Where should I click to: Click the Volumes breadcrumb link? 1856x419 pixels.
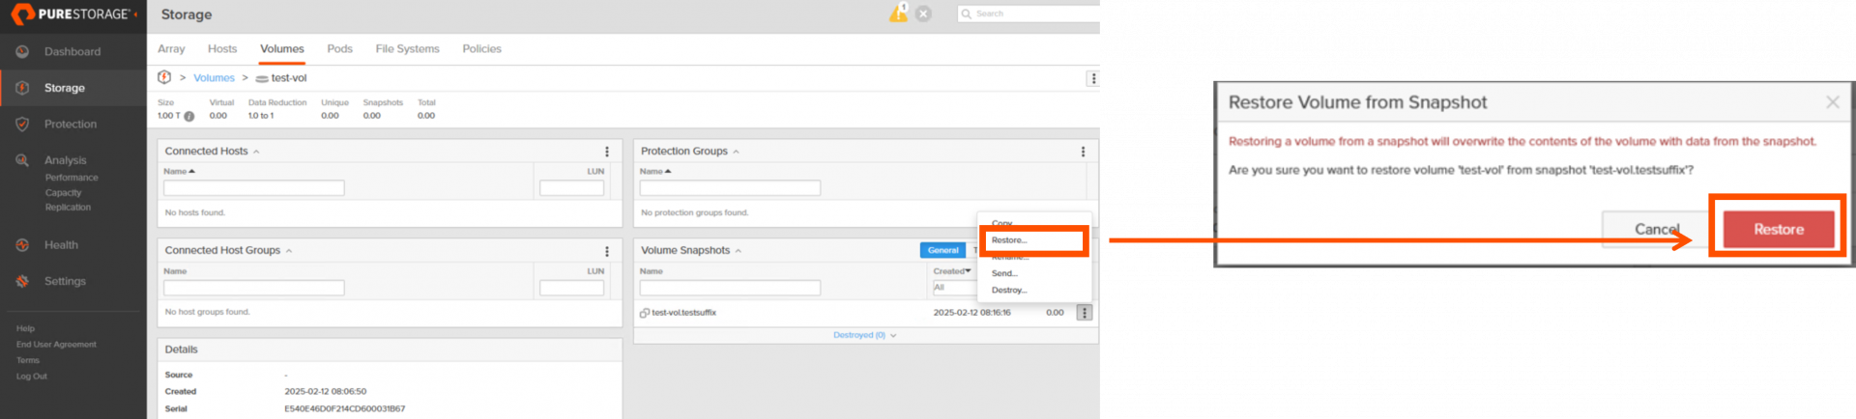click(214, 78)
